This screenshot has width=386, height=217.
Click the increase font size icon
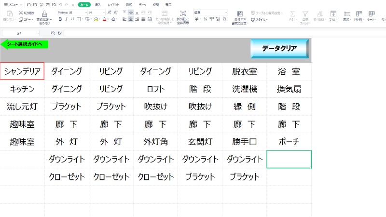click(x=109, y=12)
